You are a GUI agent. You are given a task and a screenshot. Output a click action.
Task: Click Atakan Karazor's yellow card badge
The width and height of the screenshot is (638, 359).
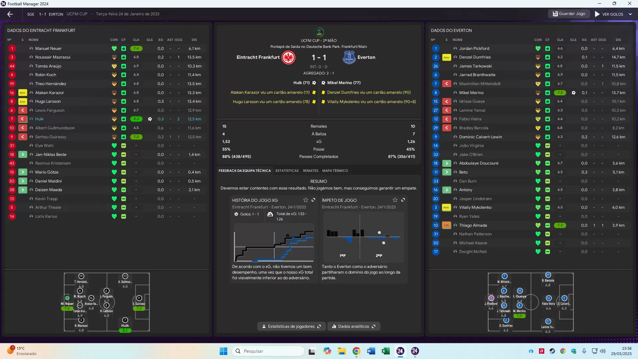(x=22, y=93)
